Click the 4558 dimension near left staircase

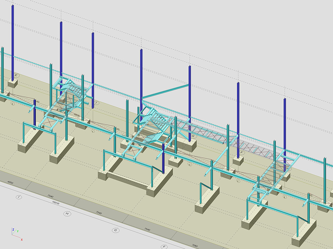77,115
